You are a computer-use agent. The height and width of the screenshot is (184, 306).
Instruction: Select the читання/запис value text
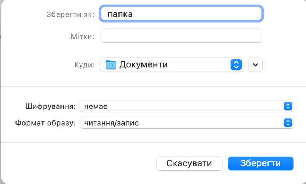[x=111, y=123]
